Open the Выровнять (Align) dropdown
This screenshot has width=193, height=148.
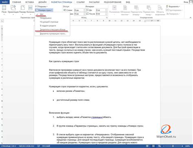173,6
